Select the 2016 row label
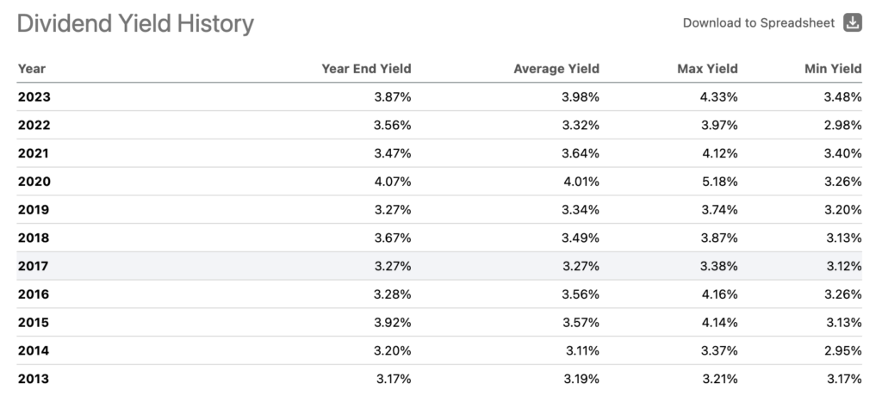882x402 pixels. point(34,294)
